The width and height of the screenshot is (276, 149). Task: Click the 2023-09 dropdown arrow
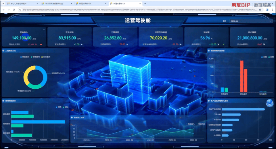point(270,21)
